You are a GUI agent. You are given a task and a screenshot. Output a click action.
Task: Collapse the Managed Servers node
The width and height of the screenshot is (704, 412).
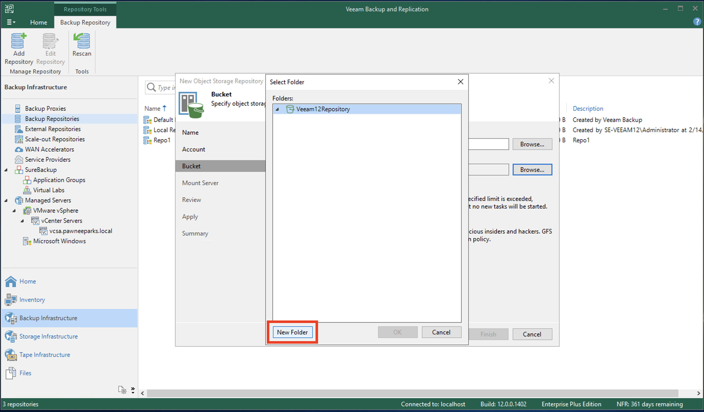6,200
